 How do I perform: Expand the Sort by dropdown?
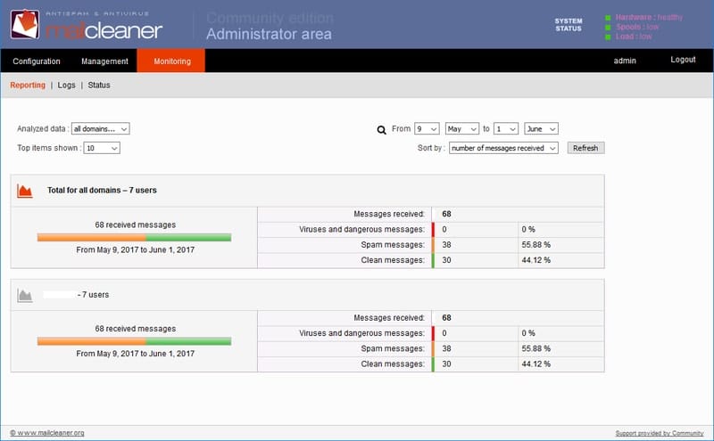coord(503,148)
